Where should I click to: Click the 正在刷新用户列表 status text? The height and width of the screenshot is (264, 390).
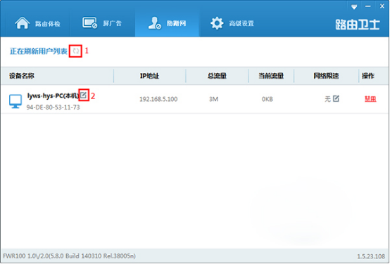pyautogui.click(x=39, y=51)
